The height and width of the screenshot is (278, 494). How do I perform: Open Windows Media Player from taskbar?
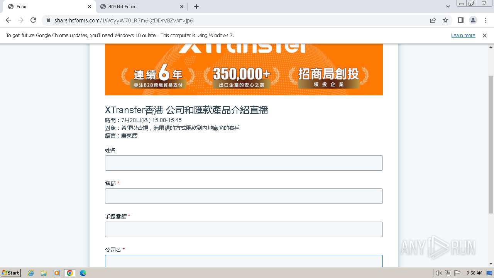click(57, 273)
